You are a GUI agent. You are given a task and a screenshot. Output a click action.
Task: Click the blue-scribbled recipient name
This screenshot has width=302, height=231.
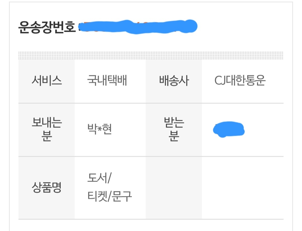click(228, 130)
